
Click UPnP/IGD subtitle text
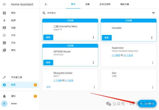[x=58, y=55]
